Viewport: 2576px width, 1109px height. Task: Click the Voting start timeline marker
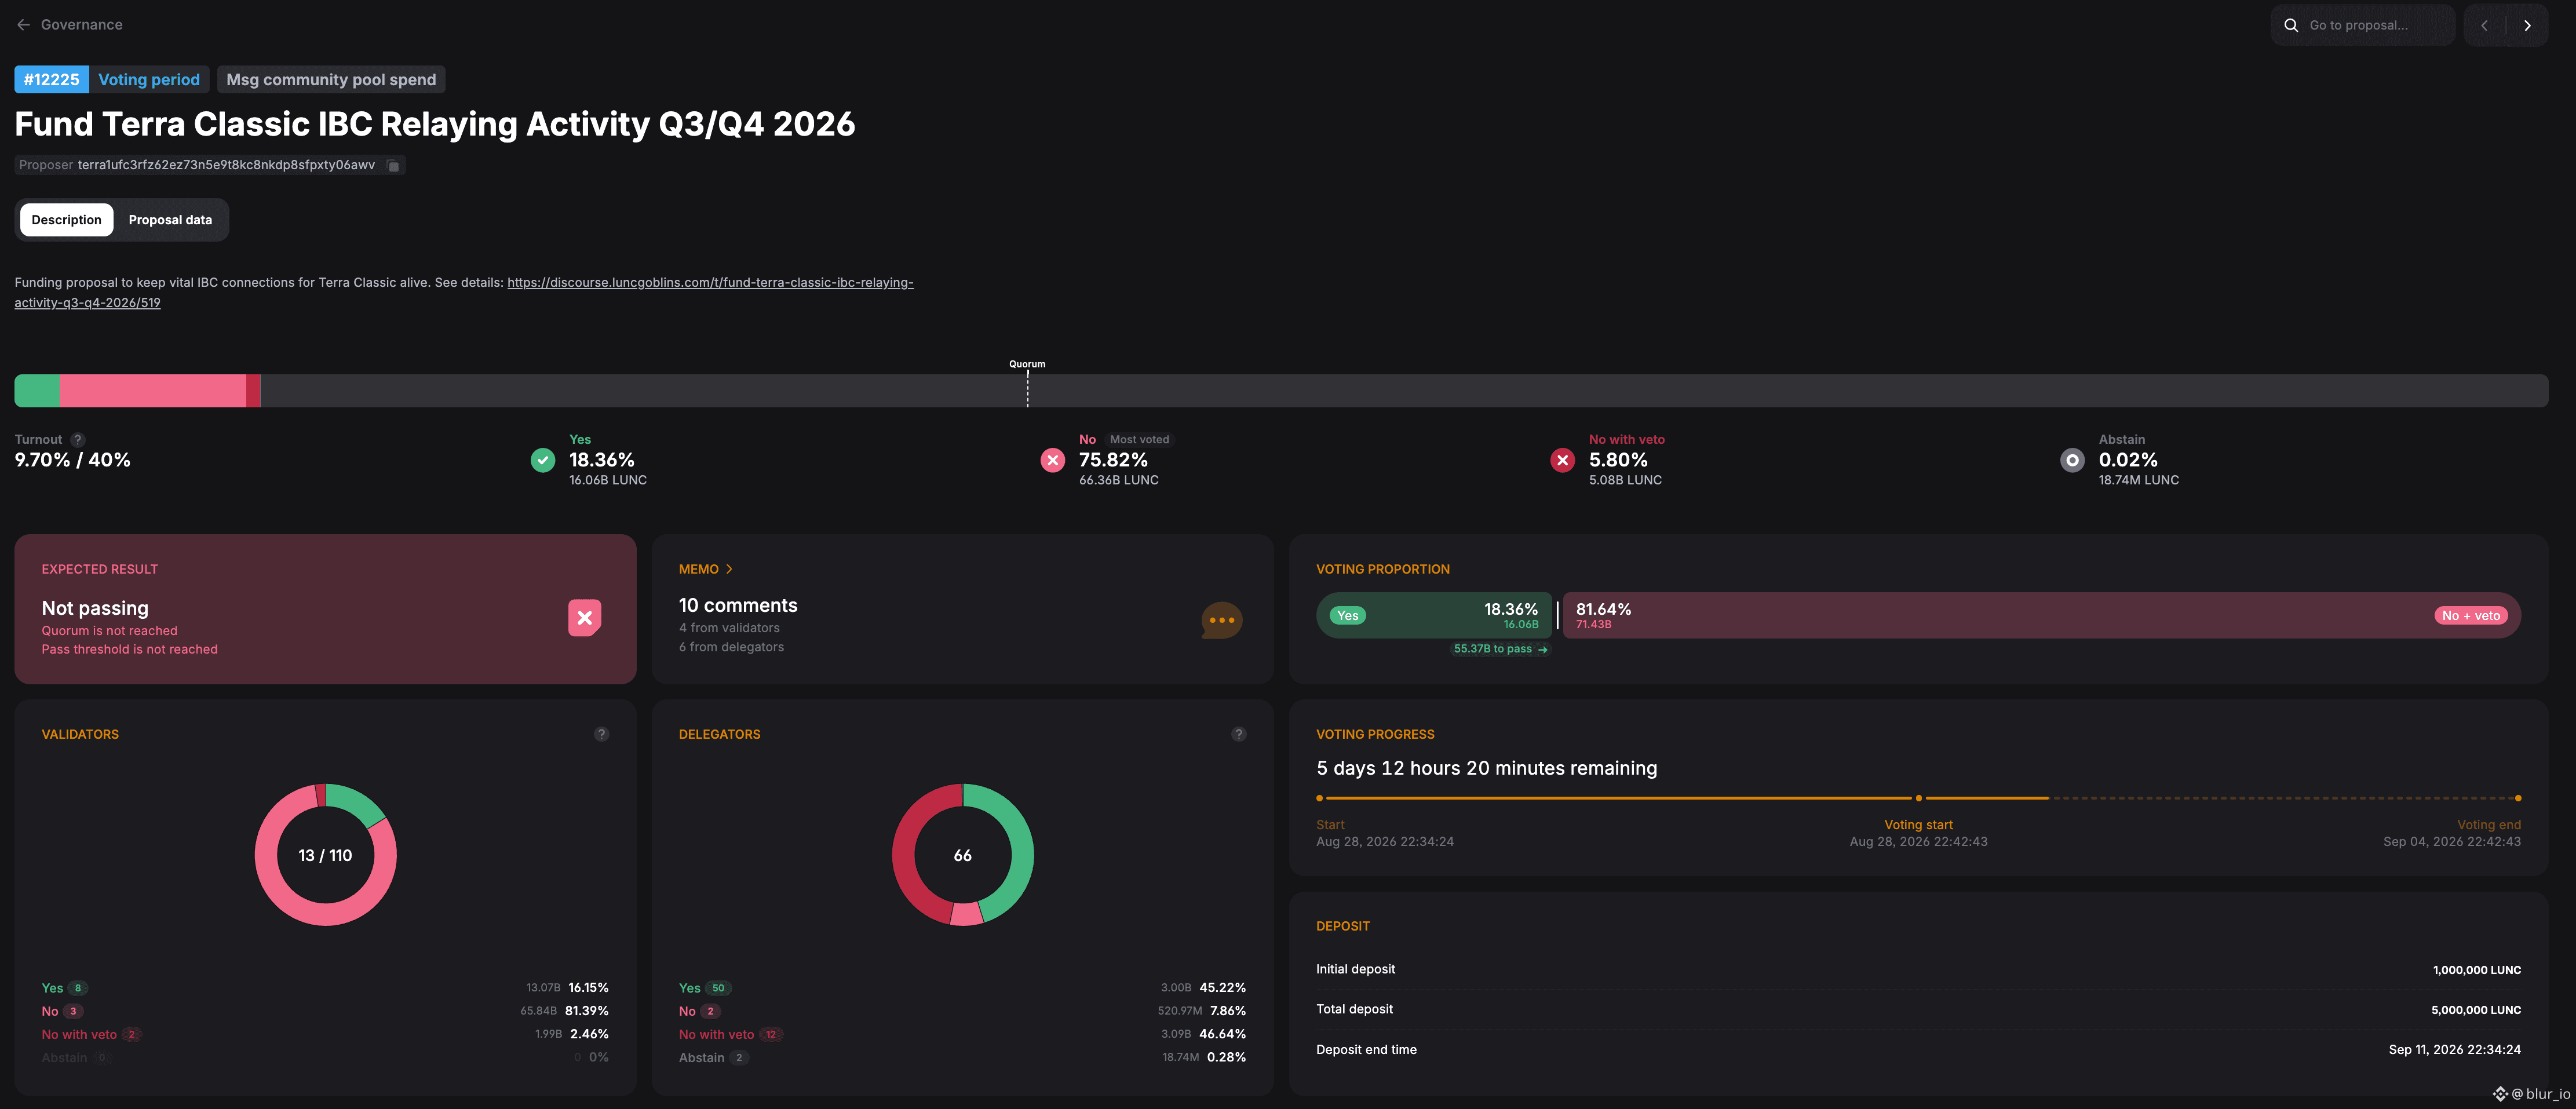tap(1918, 798)
